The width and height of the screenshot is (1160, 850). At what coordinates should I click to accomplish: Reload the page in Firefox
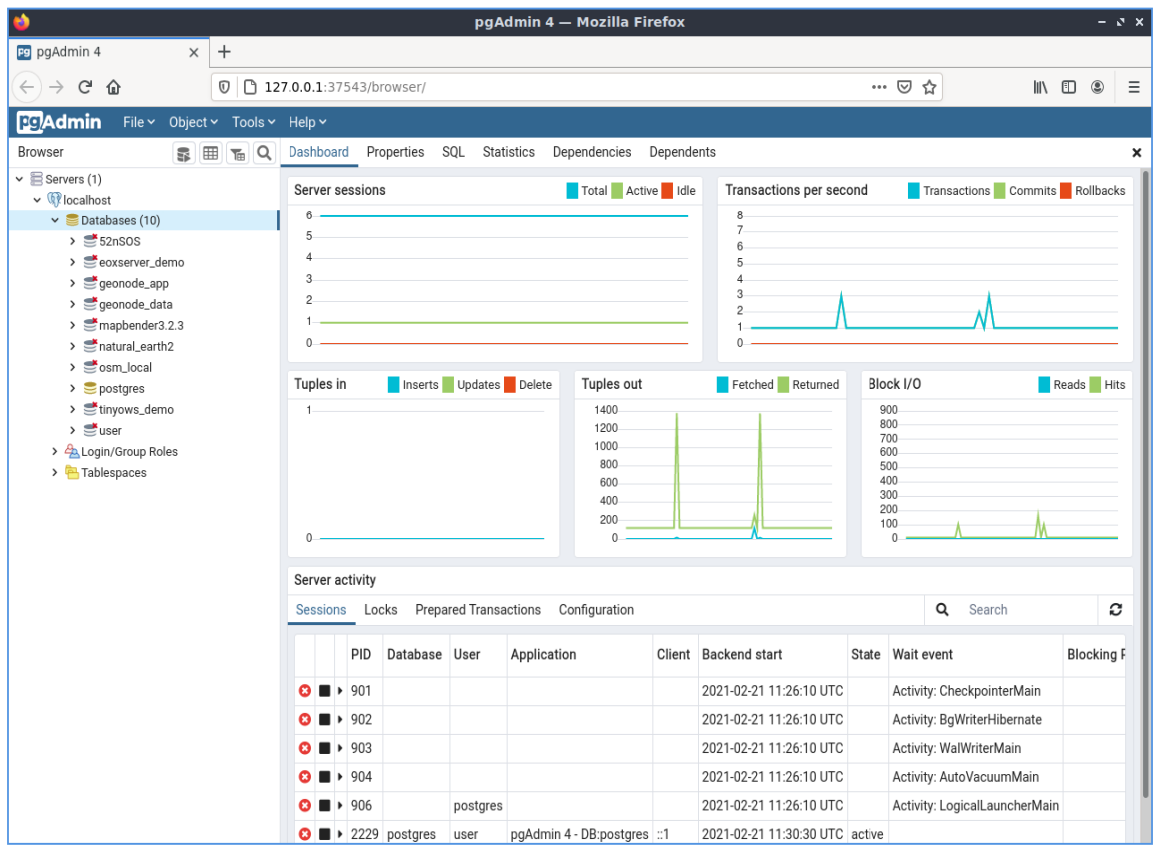tap(85, 87)
